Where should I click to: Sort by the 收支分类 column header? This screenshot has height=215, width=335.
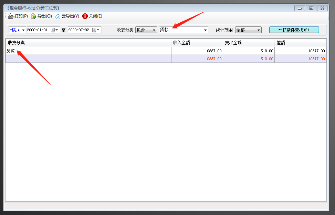pos(88,43)
